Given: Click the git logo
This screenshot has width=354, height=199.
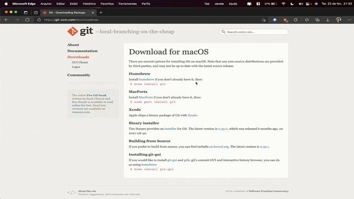Looking at the screenshot, I should (x=80, y=31).
